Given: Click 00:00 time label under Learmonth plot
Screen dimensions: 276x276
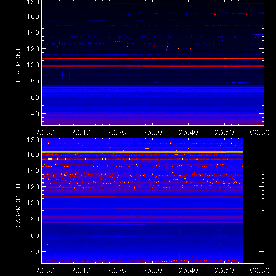Looking at the screenshot, I should [260, 132].
